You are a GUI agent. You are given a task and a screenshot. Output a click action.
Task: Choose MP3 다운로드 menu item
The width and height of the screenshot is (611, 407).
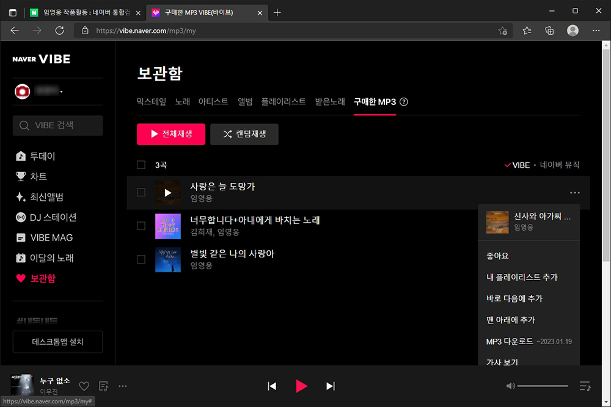click(529, 341)
